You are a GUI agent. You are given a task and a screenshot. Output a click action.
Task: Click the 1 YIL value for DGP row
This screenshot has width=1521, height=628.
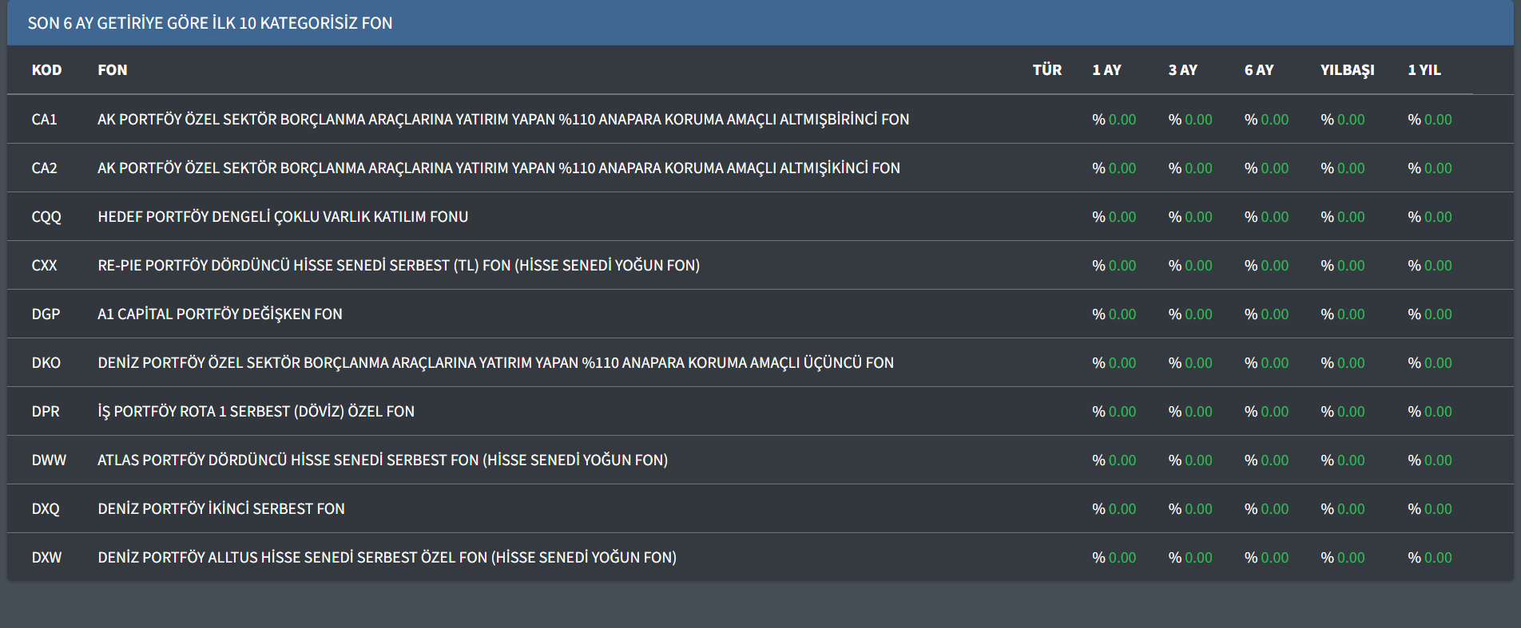point(1430,314)
